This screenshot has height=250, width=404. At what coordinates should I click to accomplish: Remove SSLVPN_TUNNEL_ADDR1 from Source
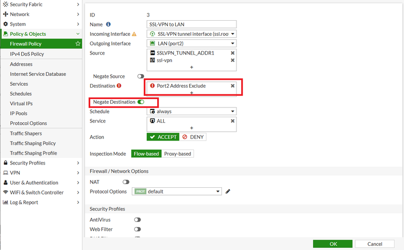(232, 53)
